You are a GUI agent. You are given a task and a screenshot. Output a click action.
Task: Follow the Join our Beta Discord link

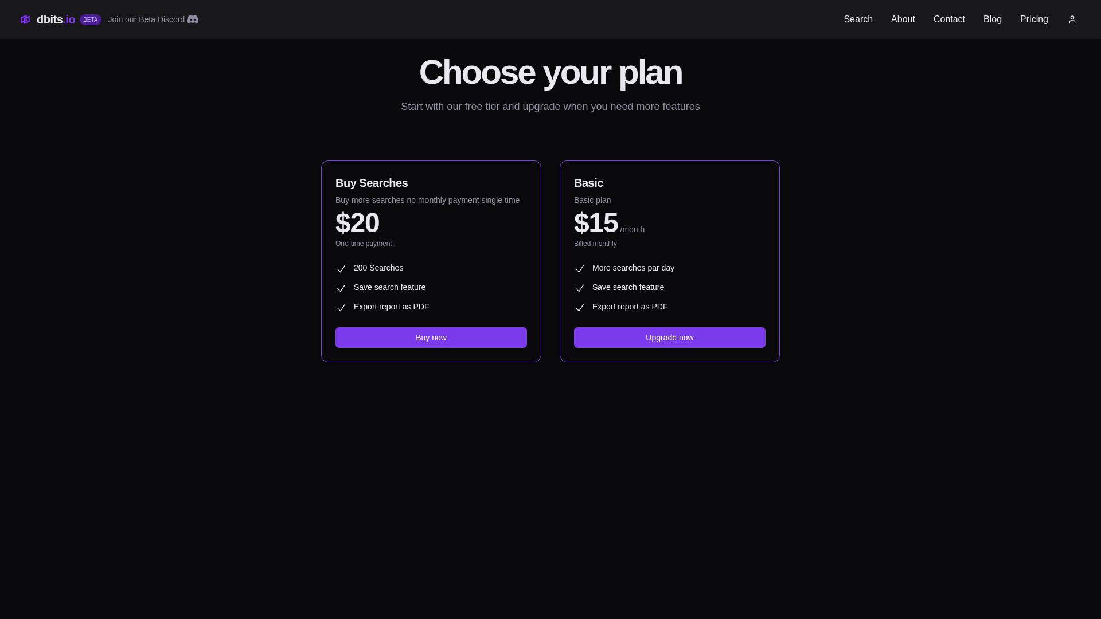[146, 19]
